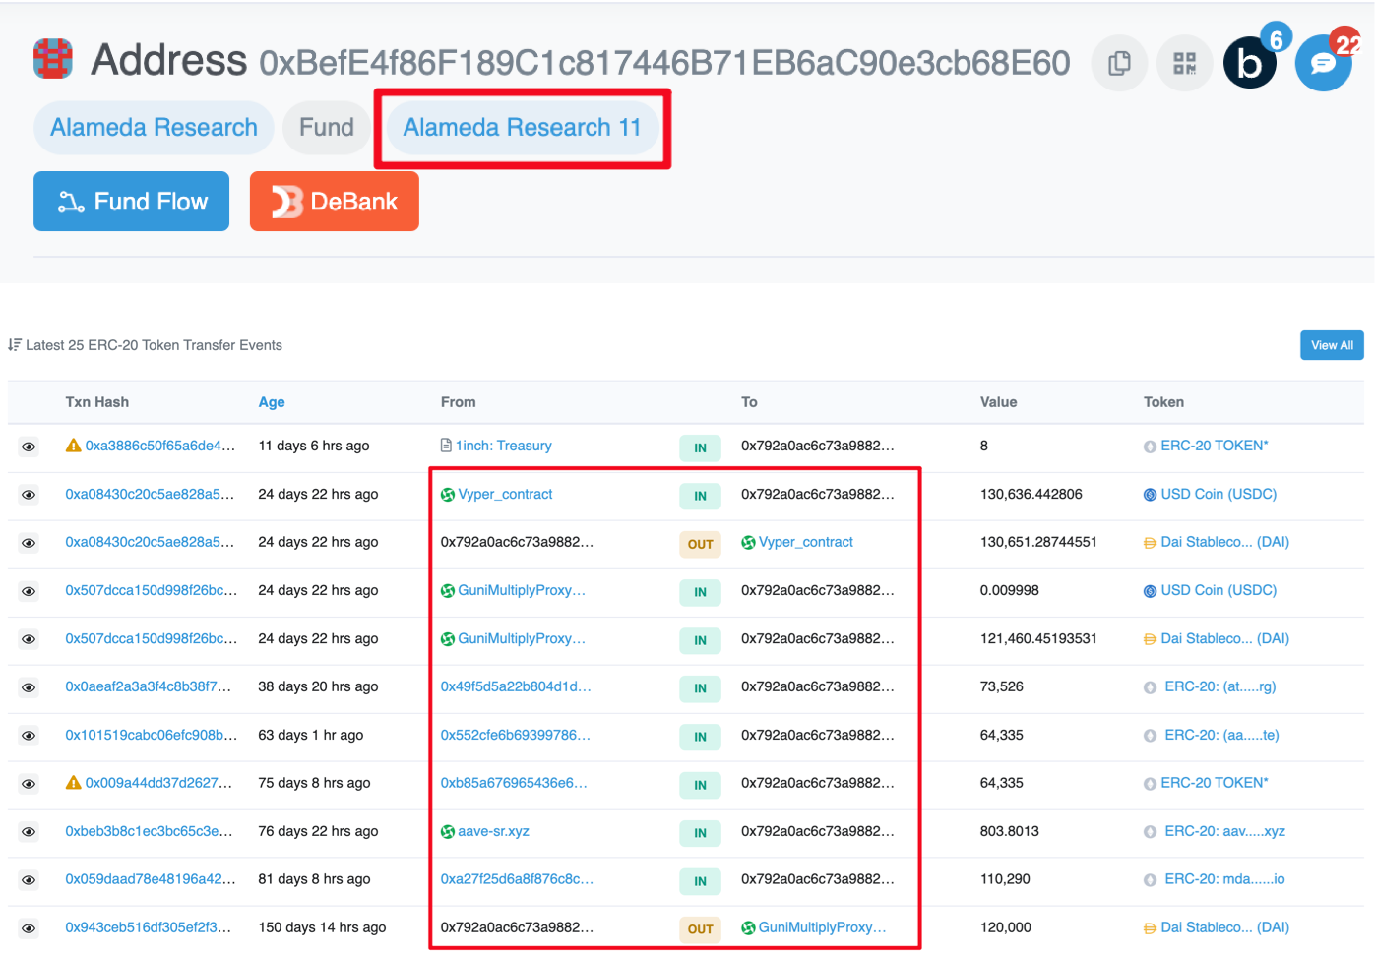Select the Alameda Research label tag
Image resolution: width=1375 pixels, height=954 pixels.
coord(154,128)
